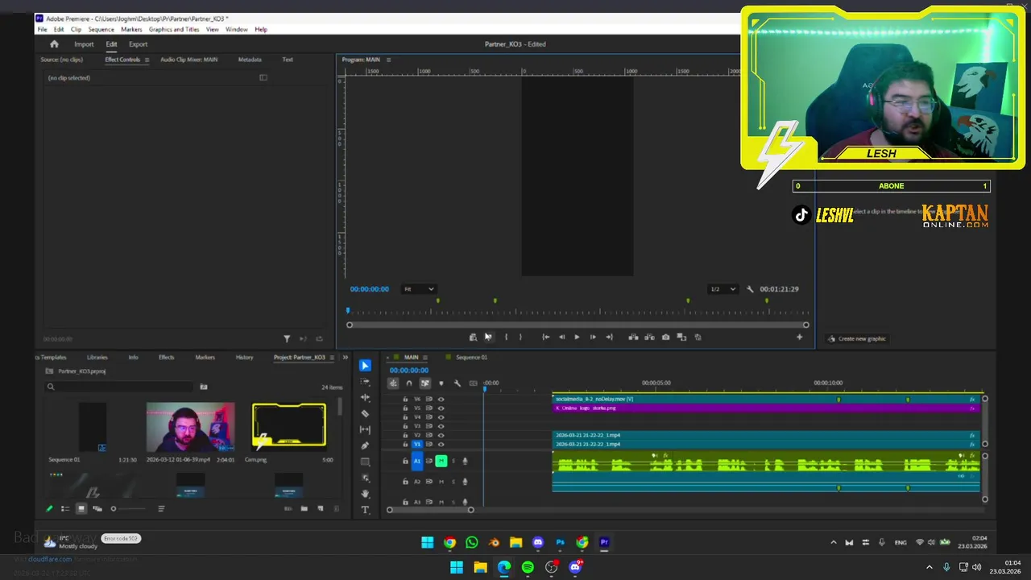This screenshot has width=1031, height=580.
Task: Click Mark Out in Program Monitor
Action: click(520, 338)
